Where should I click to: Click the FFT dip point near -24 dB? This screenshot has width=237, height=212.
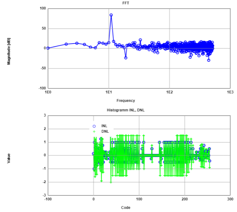click(x=126, y=58)
